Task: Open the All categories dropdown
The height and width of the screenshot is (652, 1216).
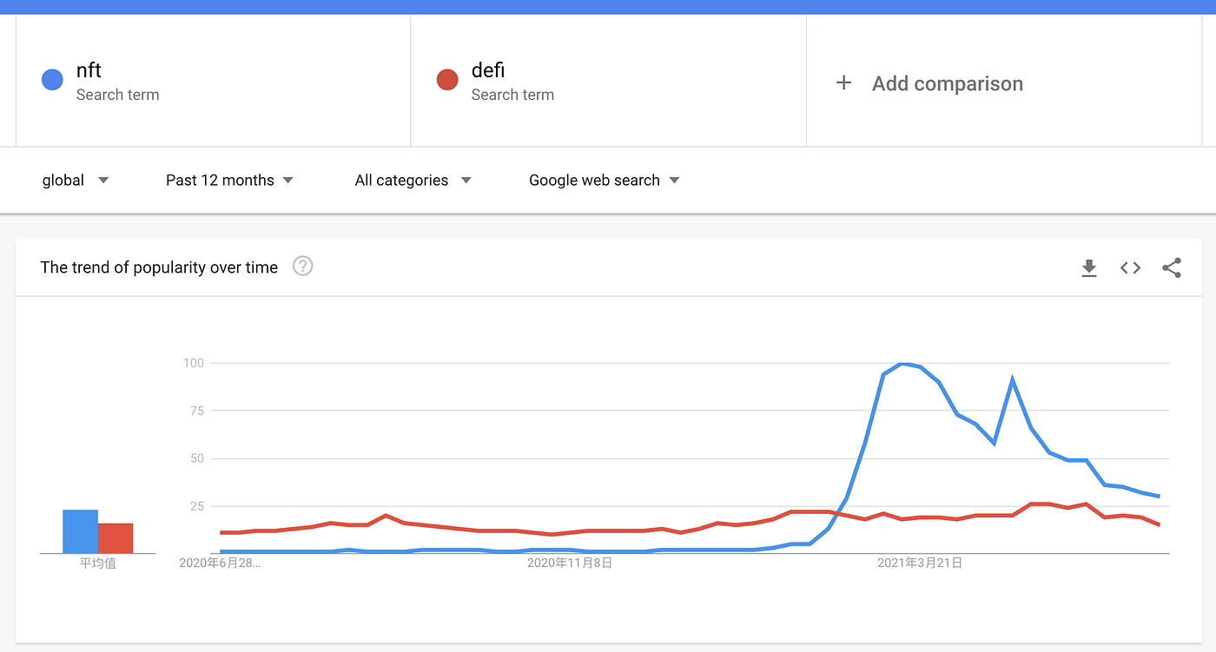Action: click(413, 181)
